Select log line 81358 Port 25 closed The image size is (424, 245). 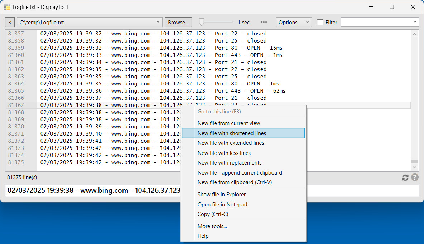(x=154, y=41)
